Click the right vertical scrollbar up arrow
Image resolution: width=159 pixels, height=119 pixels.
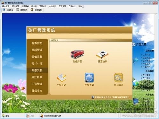(x=156, y=15)
